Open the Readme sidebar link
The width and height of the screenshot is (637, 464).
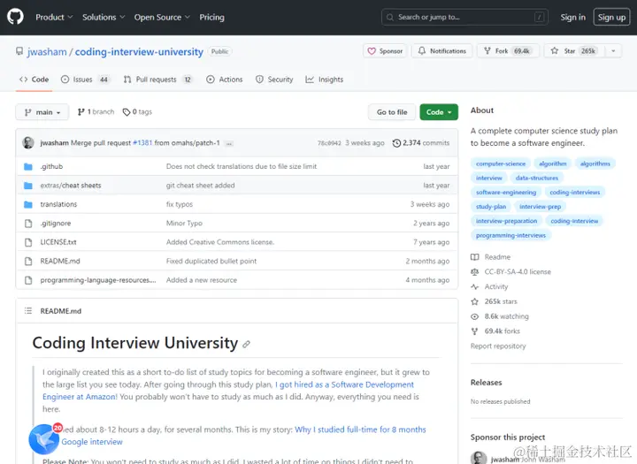click(x=491, y=257)
